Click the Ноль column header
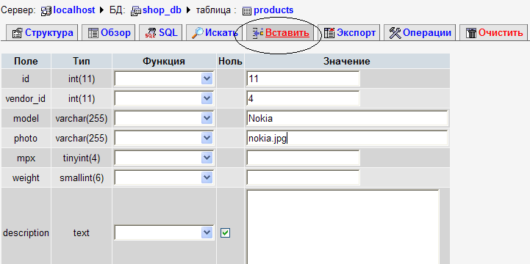Screen dimensions: 530x264 coord(230,62)
